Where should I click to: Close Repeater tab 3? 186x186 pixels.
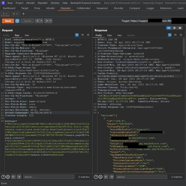click(17, 14)
